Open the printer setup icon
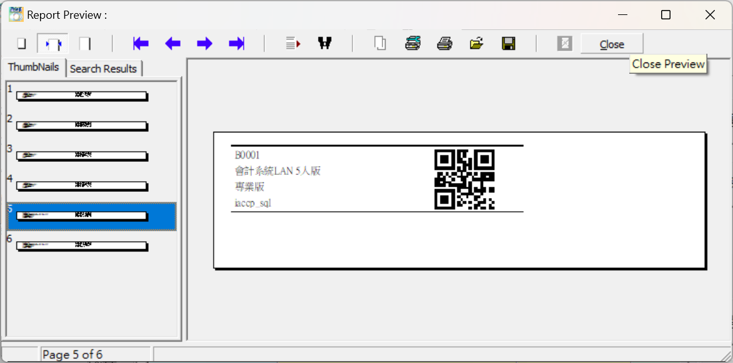The height and width of the screenshot is (363, 733). [x=412, y=44]
